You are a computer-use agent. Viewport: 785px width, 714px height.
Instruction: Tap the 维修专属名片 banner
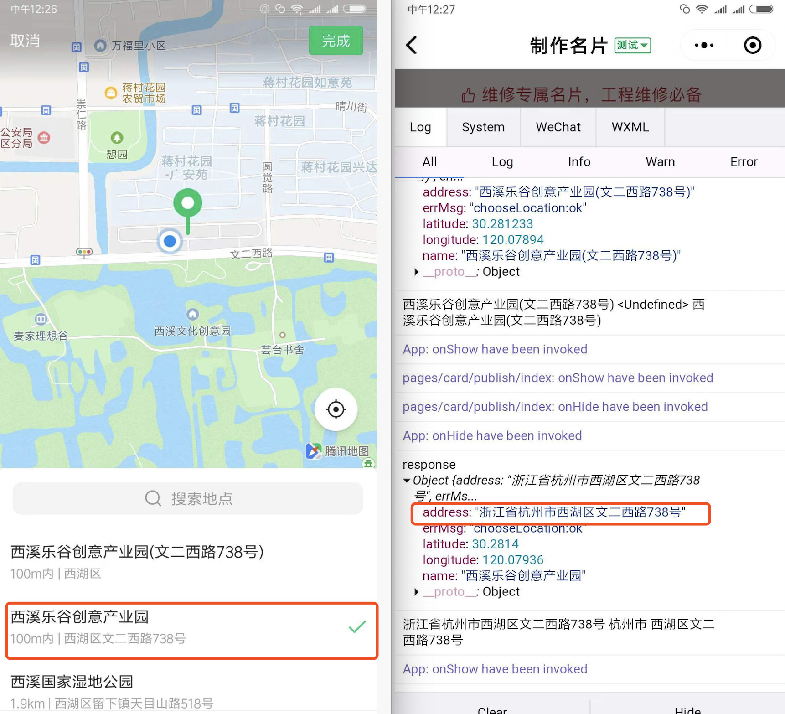[589, 88]
